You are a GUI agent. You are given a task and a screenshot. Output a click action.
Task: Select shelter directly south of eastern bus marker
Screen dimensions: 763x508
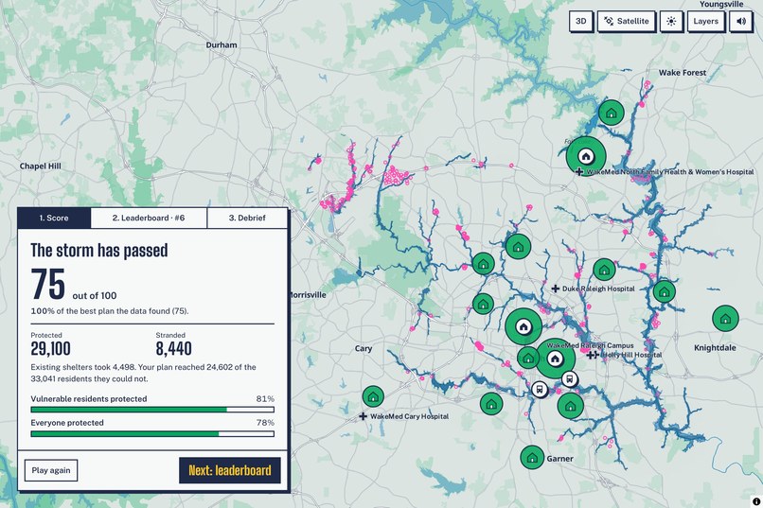click(x=570, y=405)
